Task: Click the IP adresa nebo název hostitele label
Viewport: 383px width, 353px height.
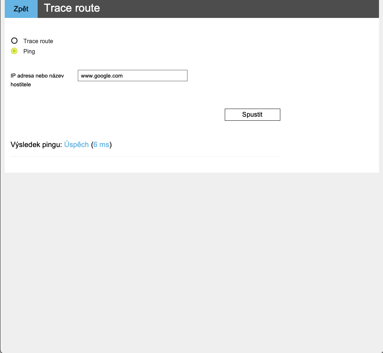Action: (37, 80)
